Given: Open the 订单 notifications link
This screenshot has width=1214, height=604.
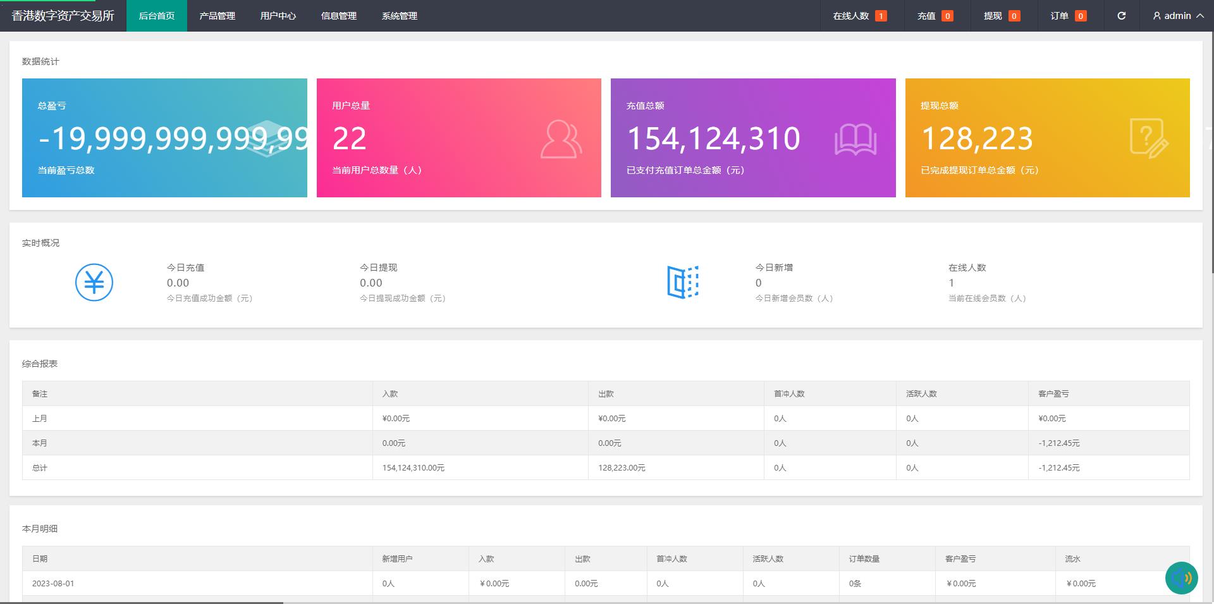Looking at the screenshot, I should coord(1067,16).
